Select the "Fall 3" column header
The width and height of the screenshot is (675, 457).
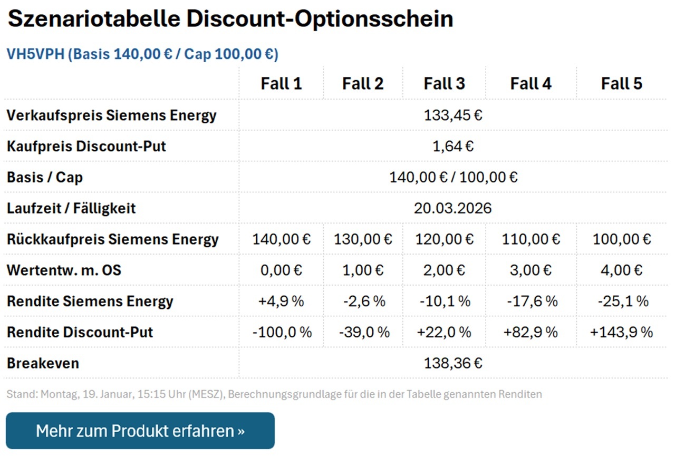(x=445, y=83)
